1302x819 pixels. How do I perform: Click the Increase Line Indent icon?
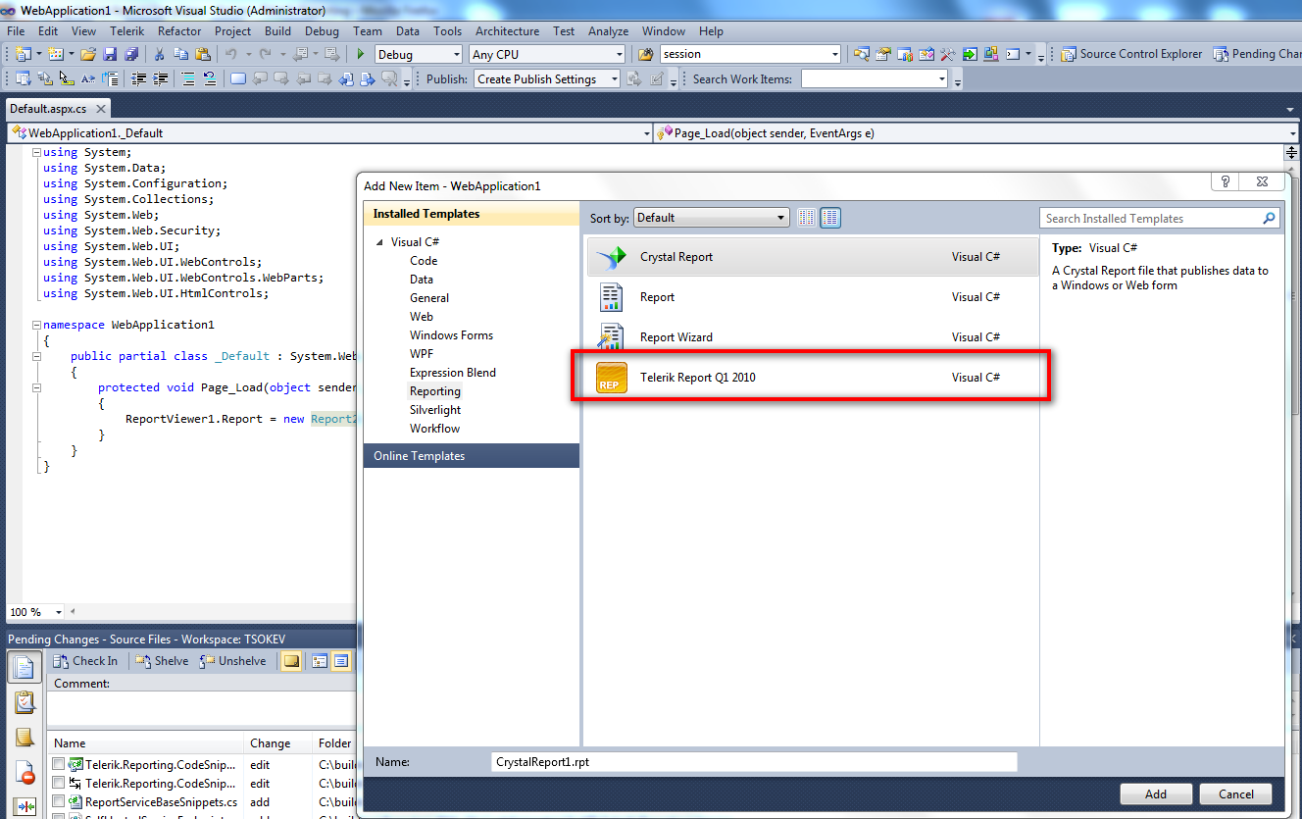coord(160,79)
